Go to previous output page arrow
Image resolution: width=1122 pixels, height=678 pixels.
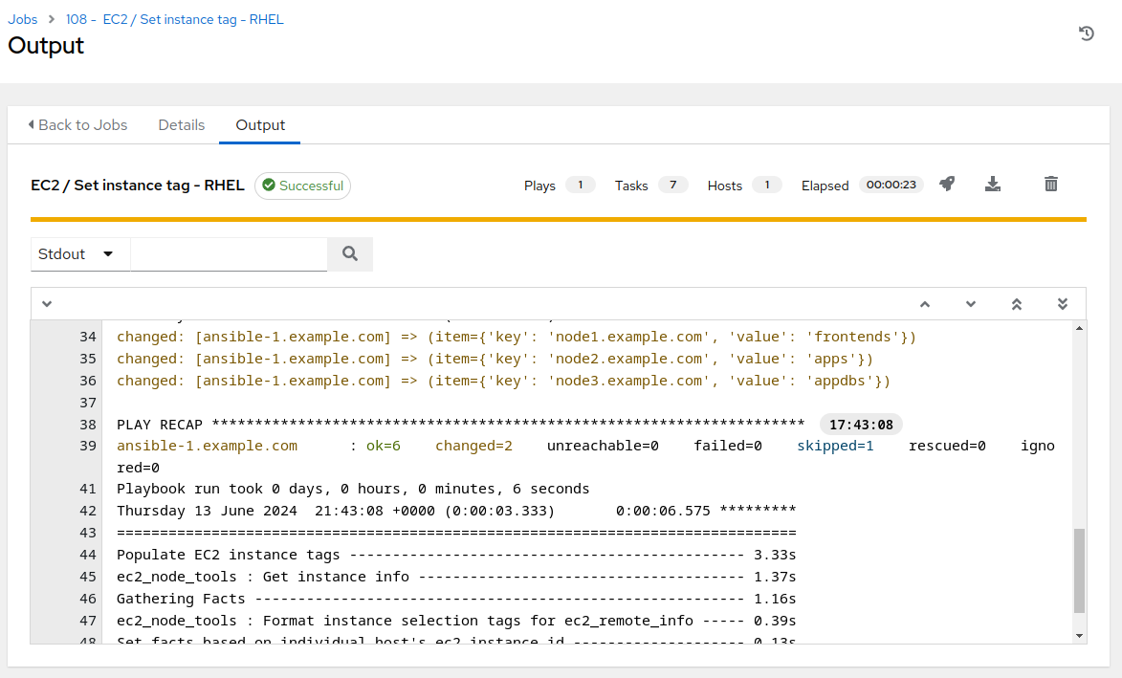tap(925, 304)
